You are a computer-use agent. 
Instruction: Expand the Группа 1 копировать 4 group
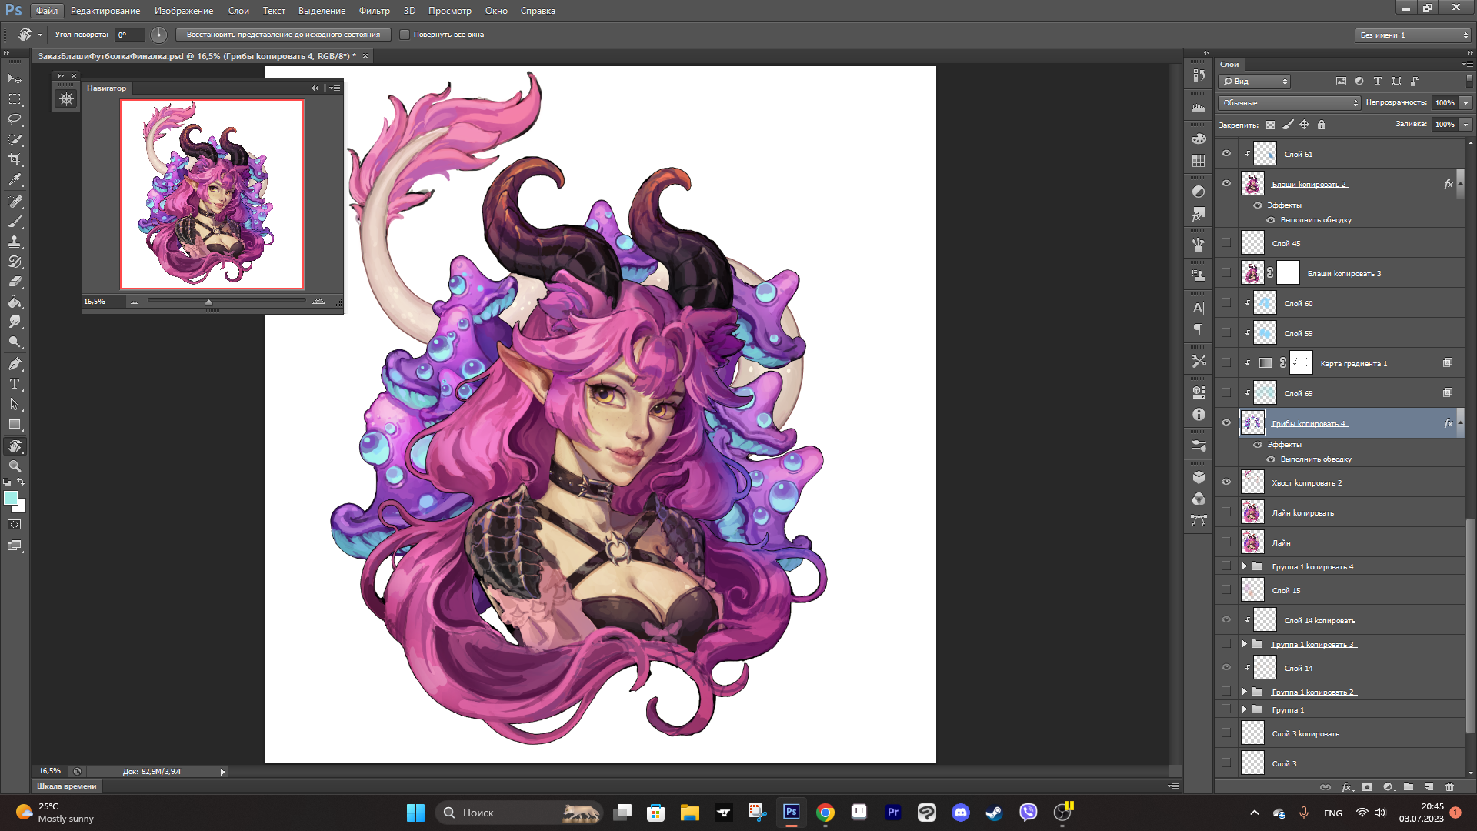tap(1244, 566)
